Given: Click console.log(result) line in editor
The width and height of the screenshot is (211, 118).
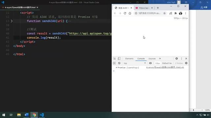Looking at the screenshot, I should 44,38.
